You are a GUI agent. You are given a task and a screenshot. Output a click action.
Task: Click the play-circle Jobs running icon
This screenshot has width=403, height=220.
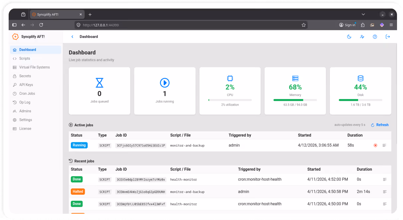(165, 82)
